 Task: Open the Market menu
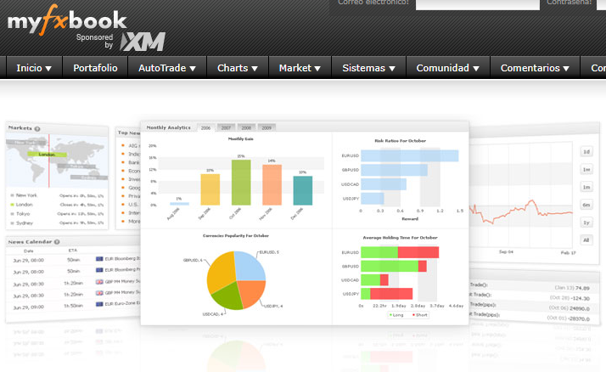point(300,68)
